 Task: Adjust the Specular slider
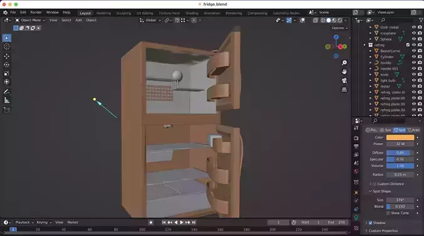[400, 159]
